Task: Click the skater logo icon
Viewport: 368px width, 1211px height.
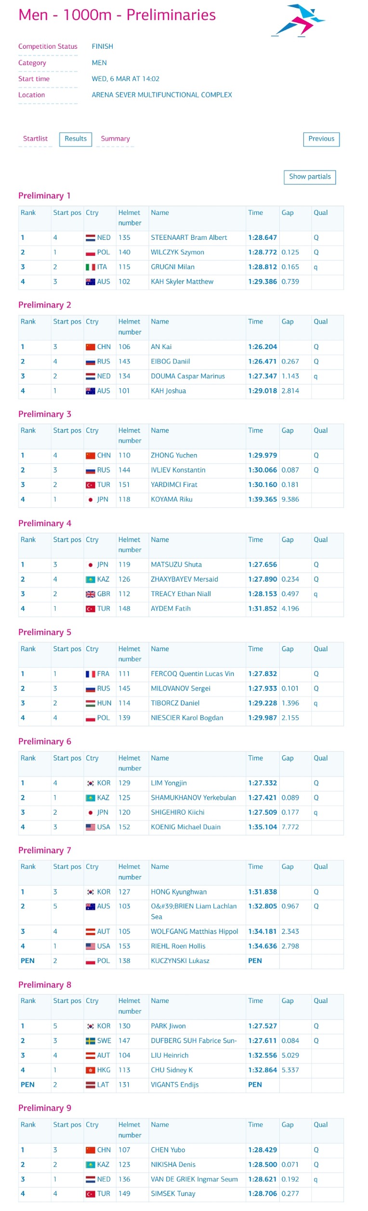Action: 298,20
